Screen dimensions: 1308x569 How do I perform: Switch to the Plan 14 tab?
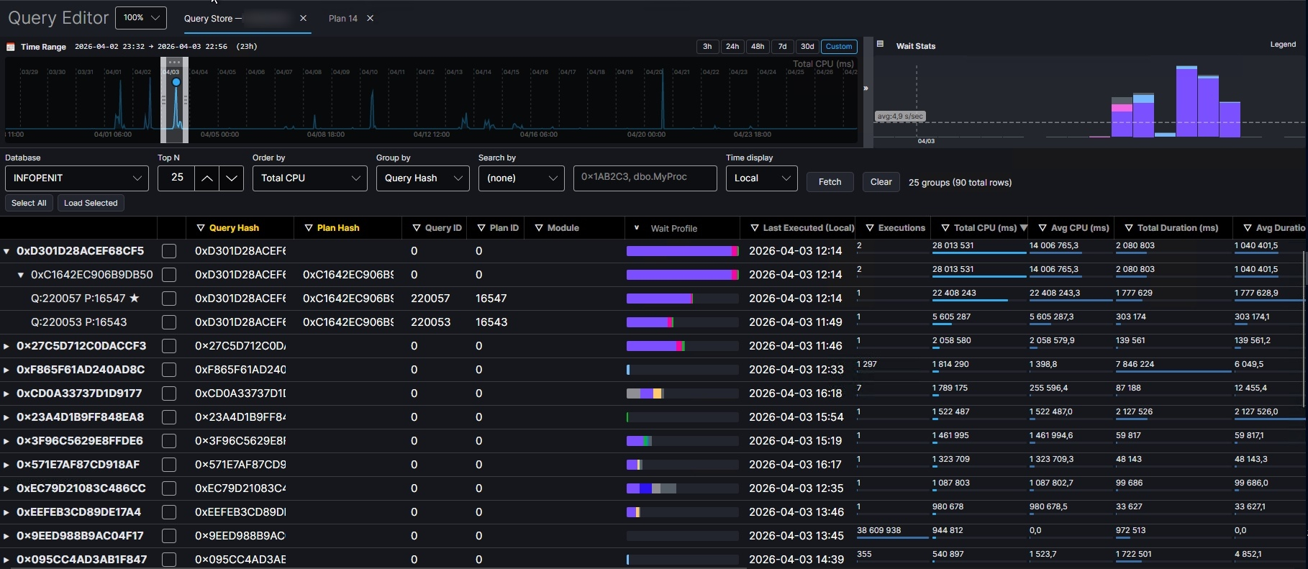(x=343, y=19)
